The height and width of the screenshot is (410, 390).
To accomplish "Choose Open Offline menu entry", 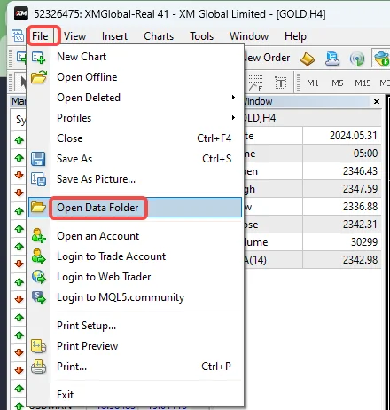I will tap(135, 77).
